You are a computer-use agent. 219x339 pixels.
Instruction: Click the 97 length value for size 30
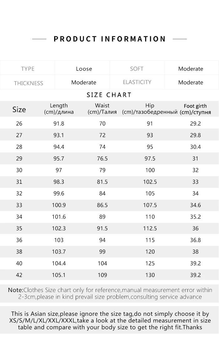(x=59, y=170)
